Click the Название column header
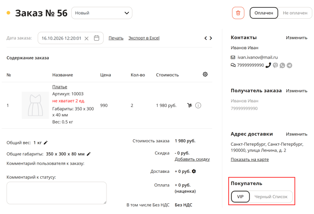 pos(62,75)
